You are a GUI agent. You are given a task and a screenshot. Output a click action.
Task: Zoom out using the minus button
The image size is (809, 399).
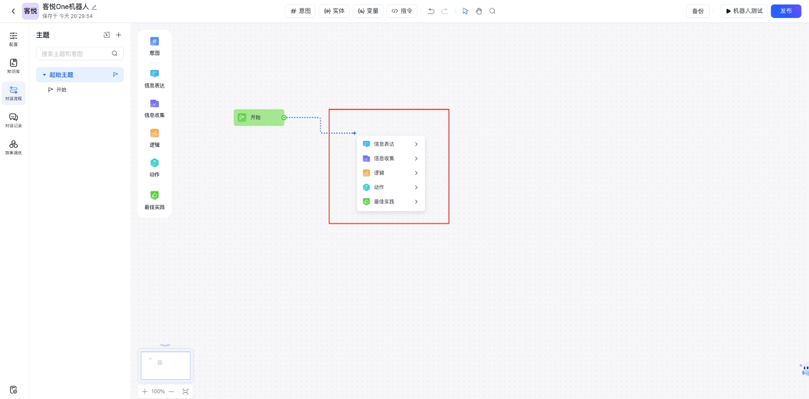[171, 392]
